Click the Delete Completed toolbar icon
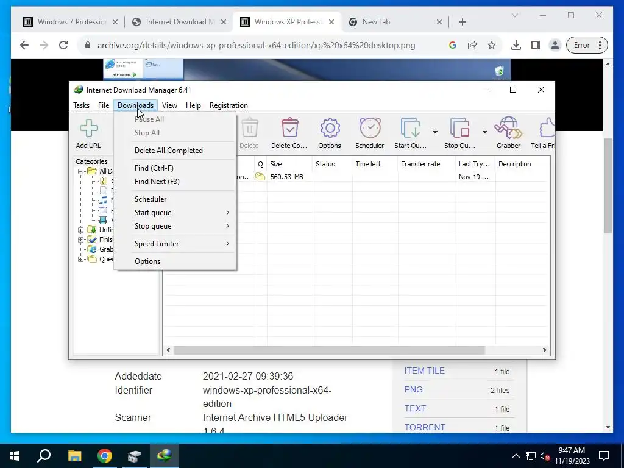The width and height of the screenshot is (624, 468). (x=289, y=133)
